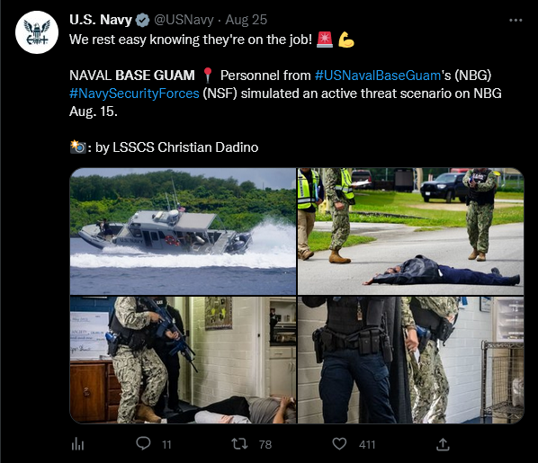Open the Aug 25 tweet timestamp
Screen dimensions: 538x463
[246, 20]
